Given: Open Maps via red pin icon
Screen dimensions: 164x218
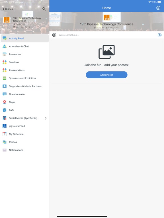Looking at the screenshot, I should coord(5,102).
